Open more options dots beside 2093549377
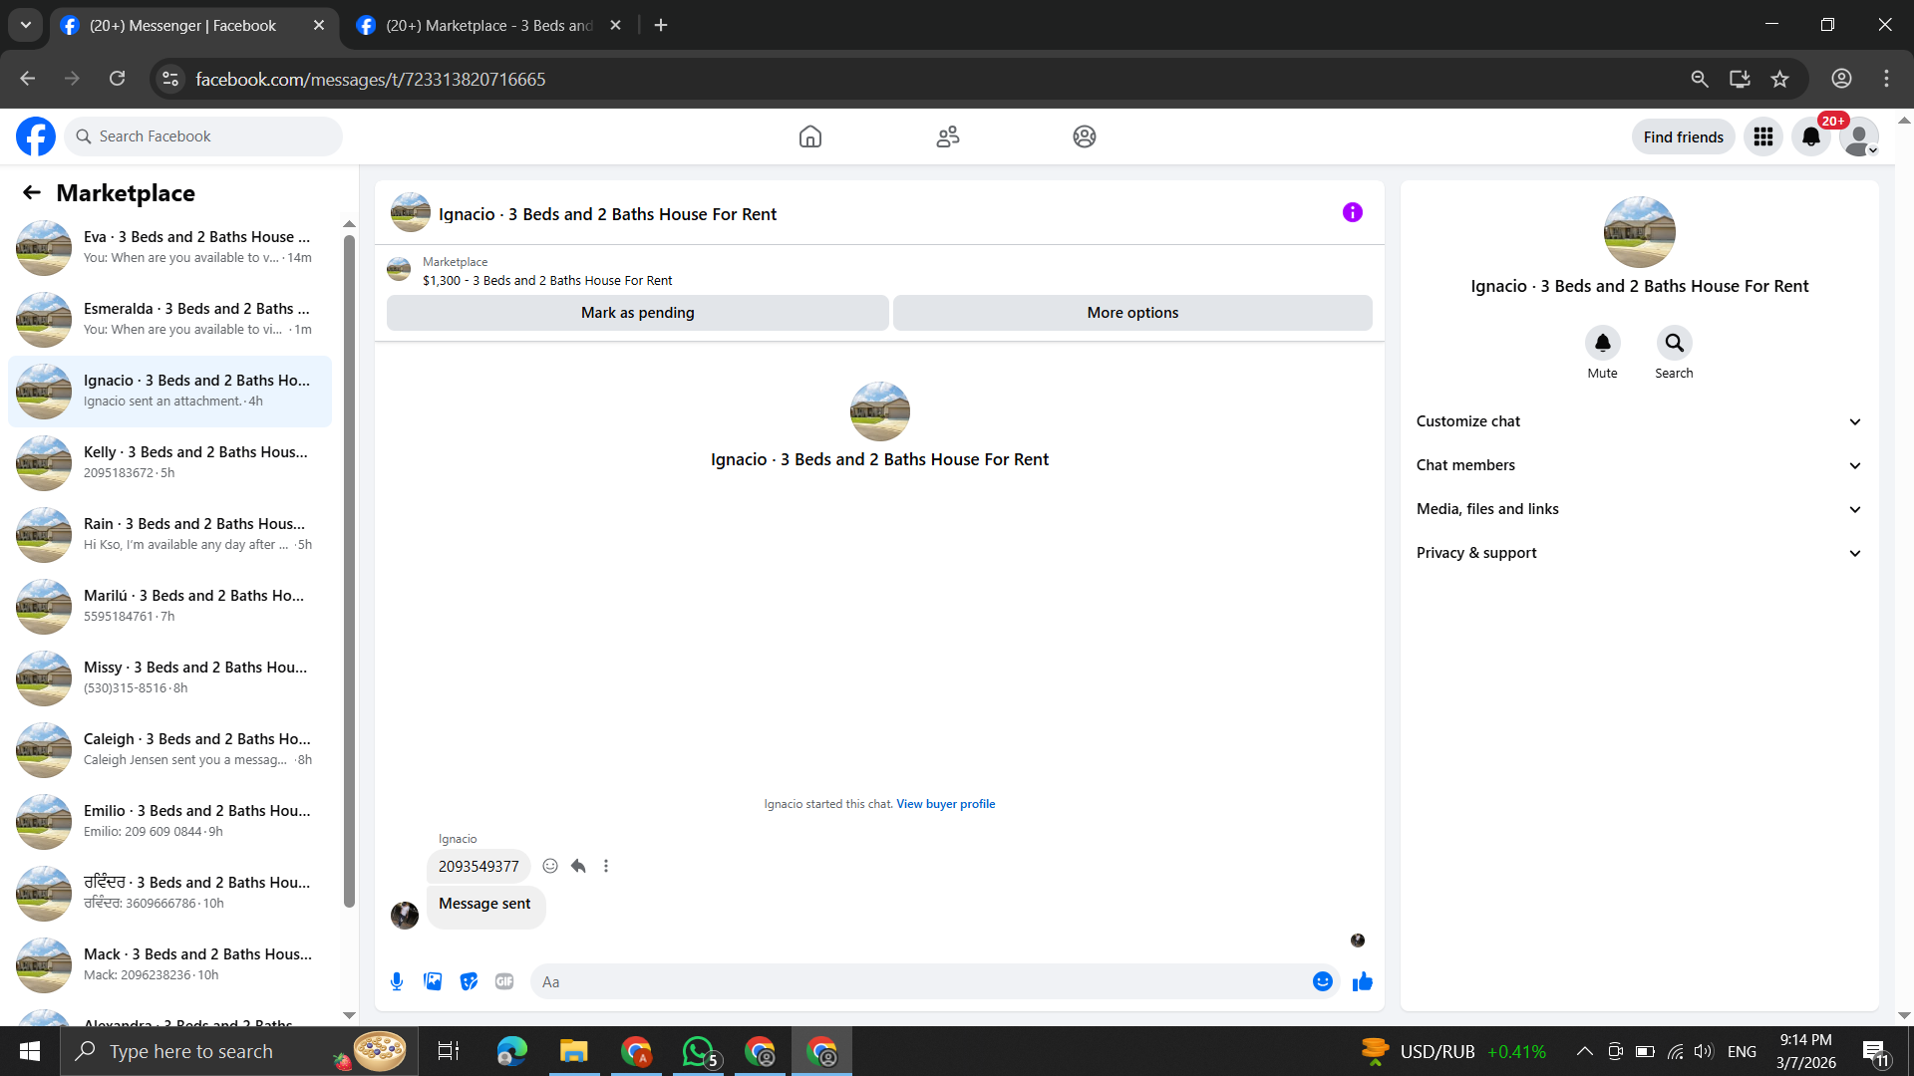The width and height of the screenshot is (1914, 1076). coord(606,866)
